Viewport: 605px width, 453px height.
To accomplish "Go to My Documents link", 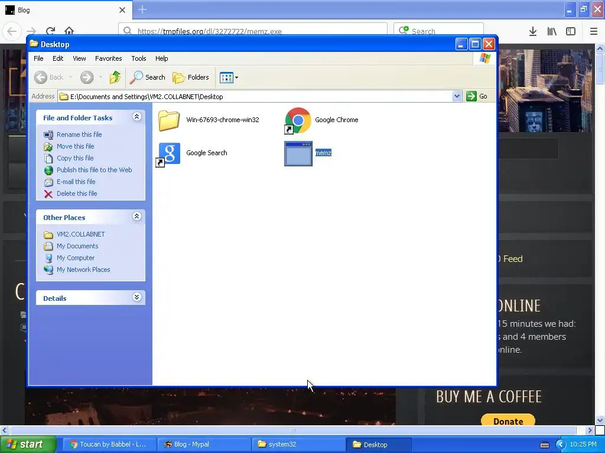I will (x=77, y=246).
